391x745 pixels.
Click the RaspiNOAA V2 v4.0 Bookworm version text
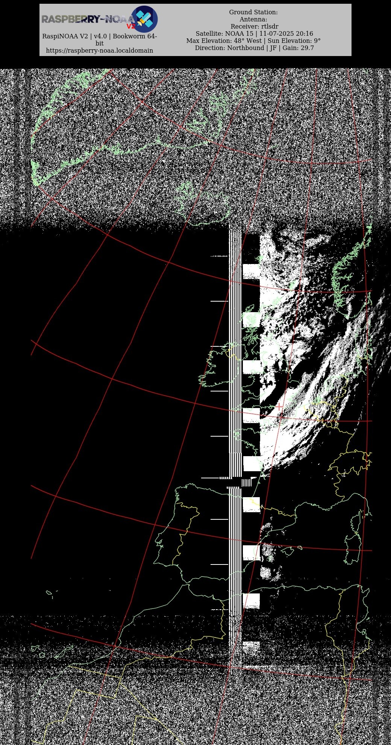(100, 39)
